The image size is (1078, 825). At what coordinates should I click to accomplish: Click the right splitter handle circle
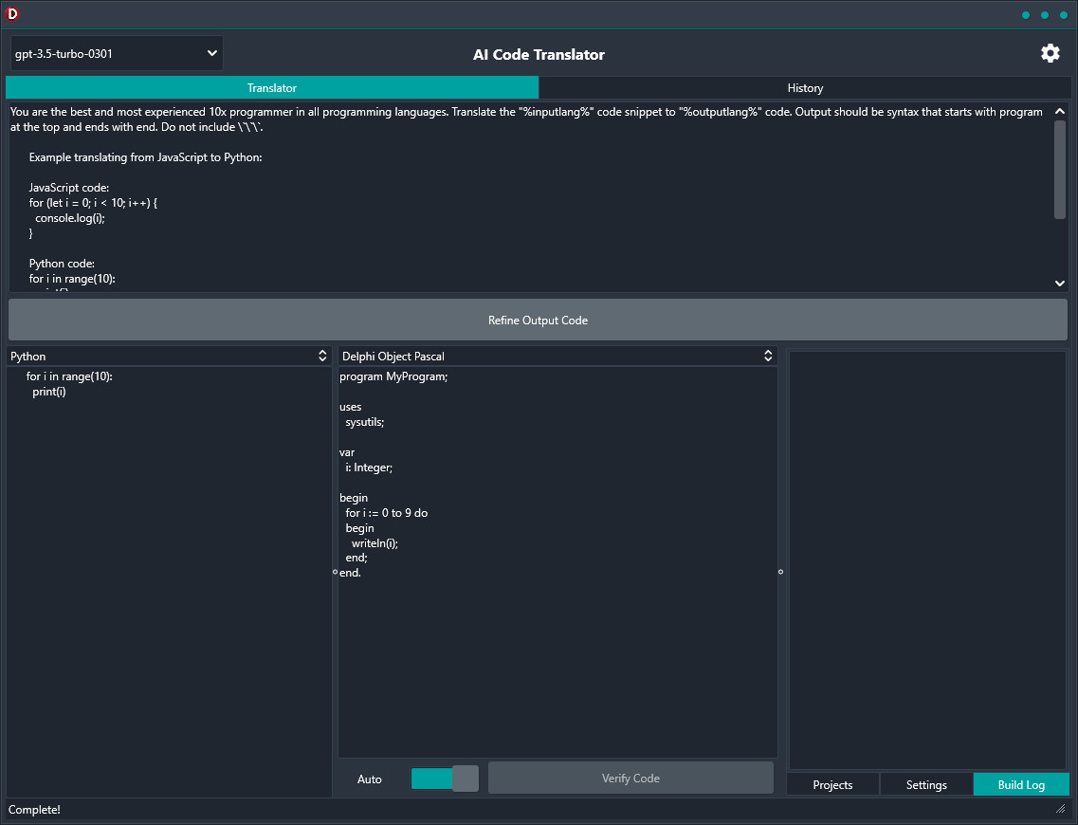tap(780, 572)
